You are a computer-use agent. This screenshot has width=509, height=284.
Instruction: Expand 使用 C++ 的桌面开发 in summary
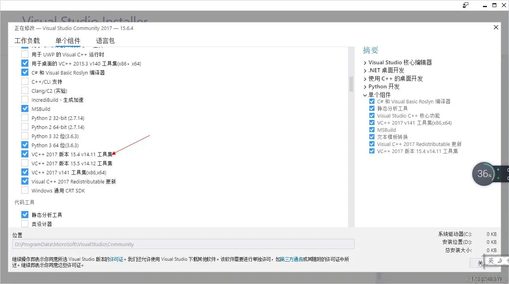365,78
